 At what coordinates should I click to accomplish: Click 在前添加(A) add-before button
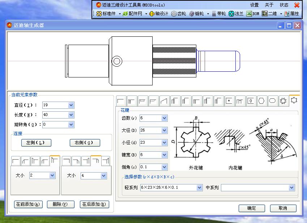[x=29, y=204]
